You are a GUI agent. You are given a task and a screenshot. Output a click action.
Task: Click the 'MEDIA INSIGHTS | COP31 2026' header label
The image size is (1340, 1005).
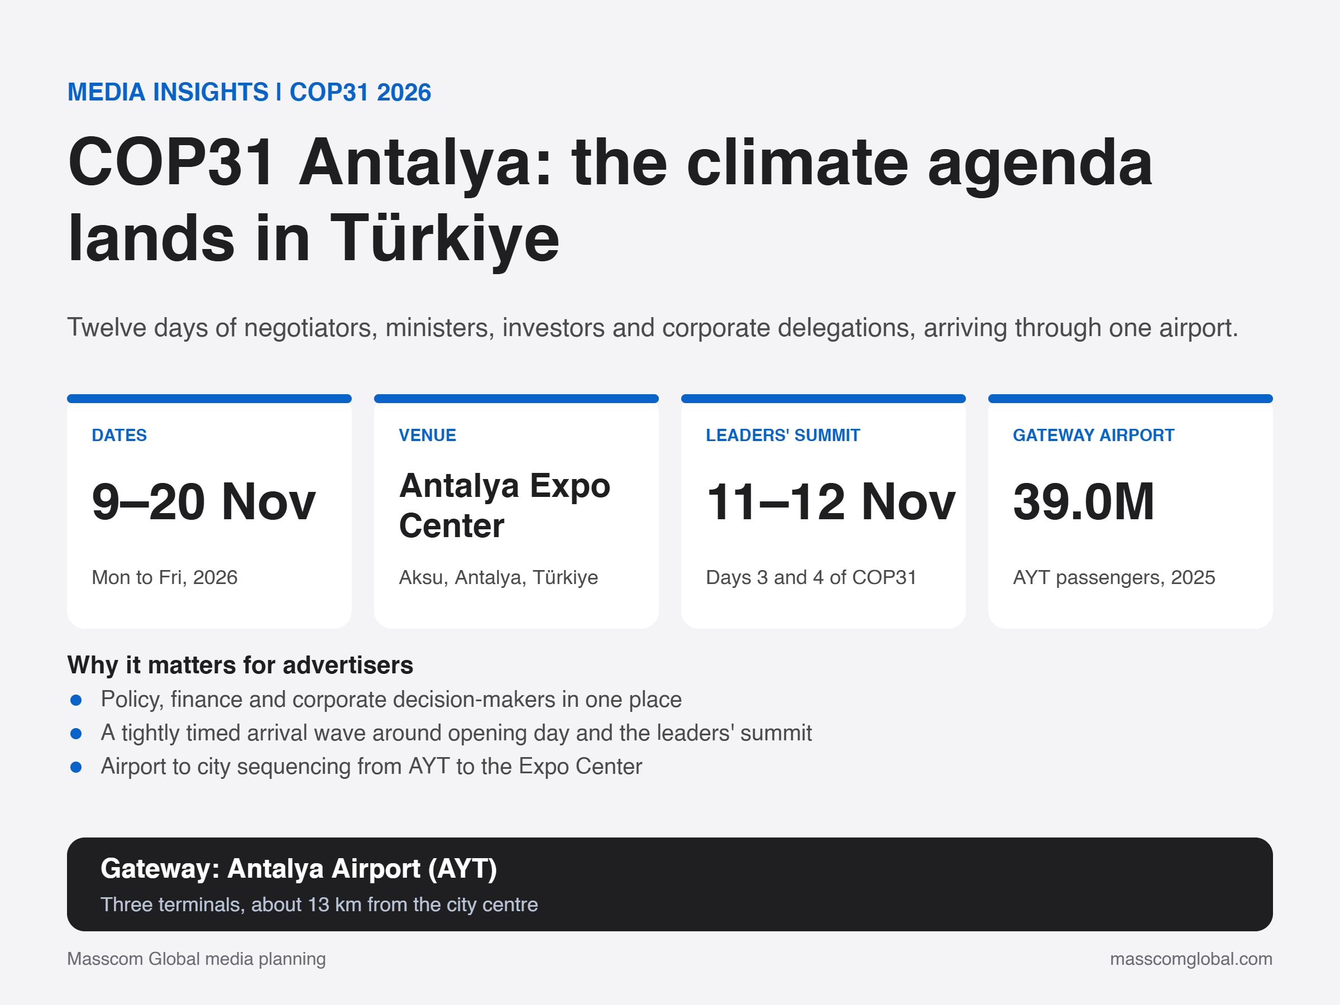[x=249, y=92]
